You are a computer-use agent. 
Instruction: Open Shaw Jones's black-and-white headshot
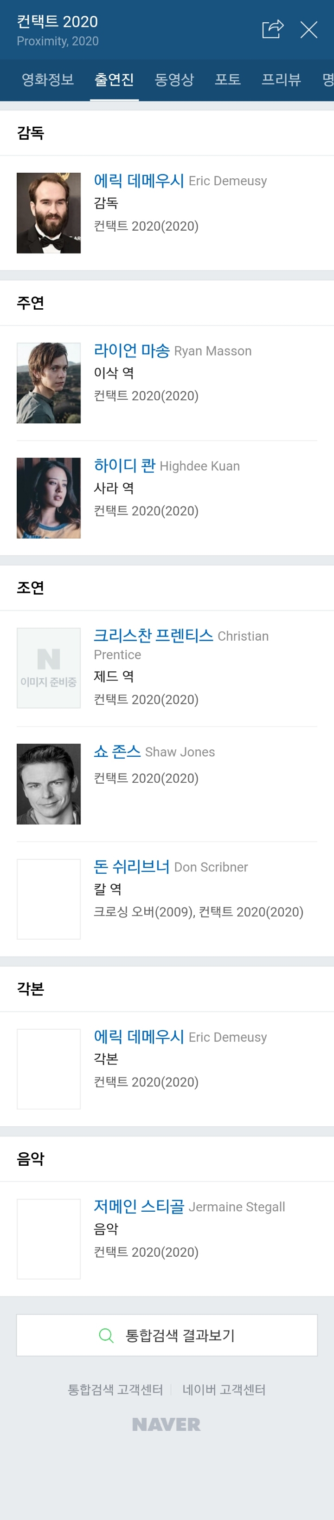coord(48,784)
